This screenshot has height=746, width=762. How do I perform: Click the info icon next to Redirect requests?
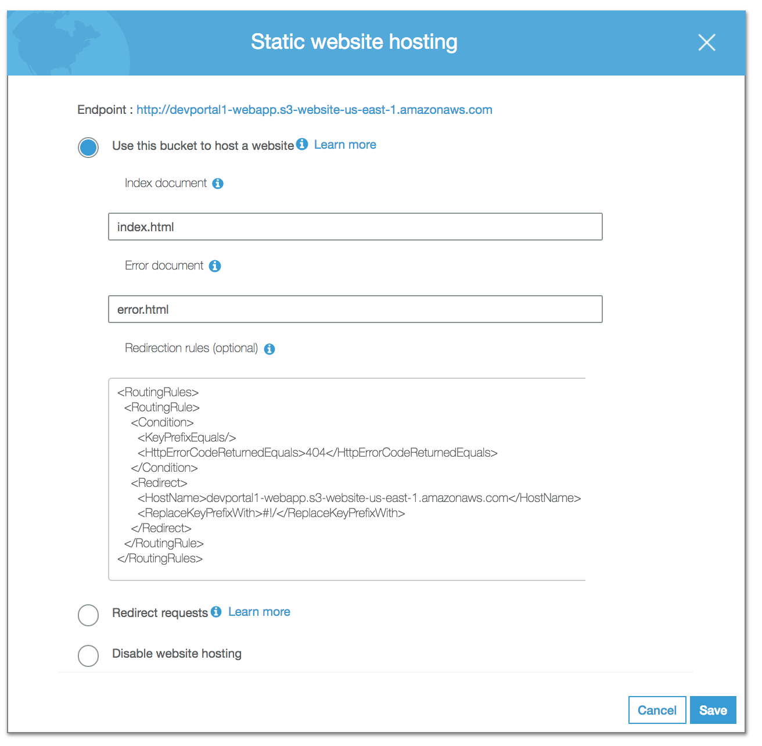(x=215, y=612)
